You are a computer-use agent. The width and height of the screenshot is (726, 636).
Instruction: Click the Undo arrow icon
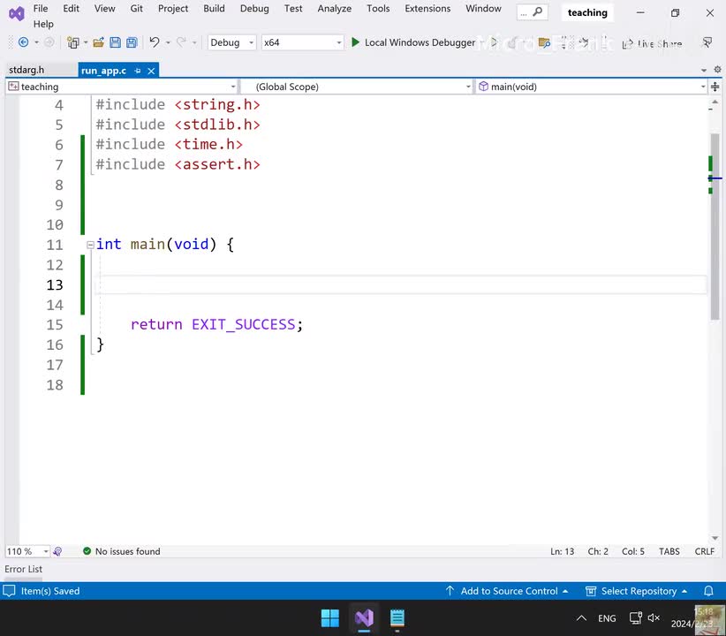point(155,42)
